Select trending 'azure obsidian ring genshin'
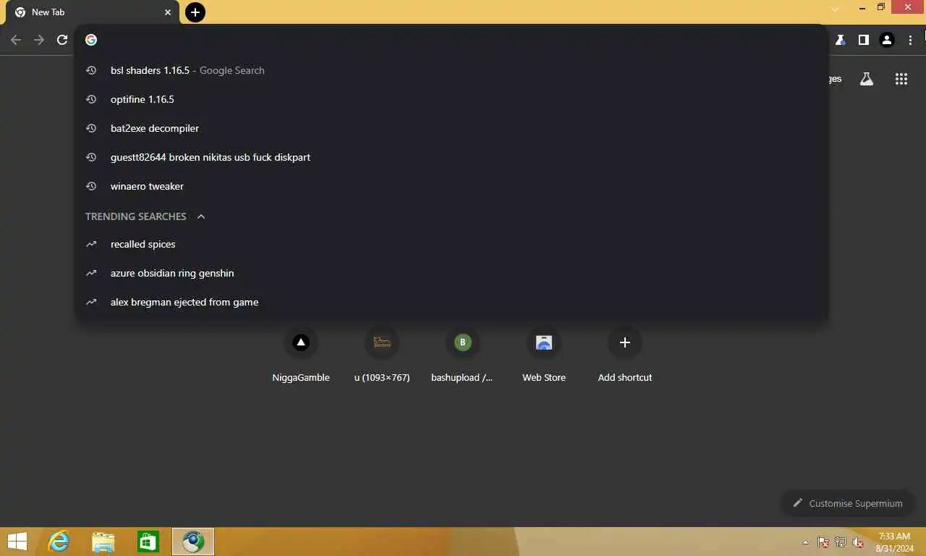The height and width of the screenshot is (556, 926). (451, 273)
